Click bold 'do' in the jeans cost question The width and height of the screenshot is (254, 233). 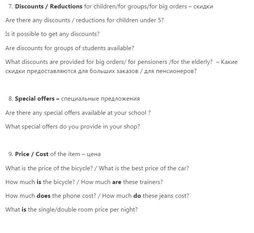137,196
